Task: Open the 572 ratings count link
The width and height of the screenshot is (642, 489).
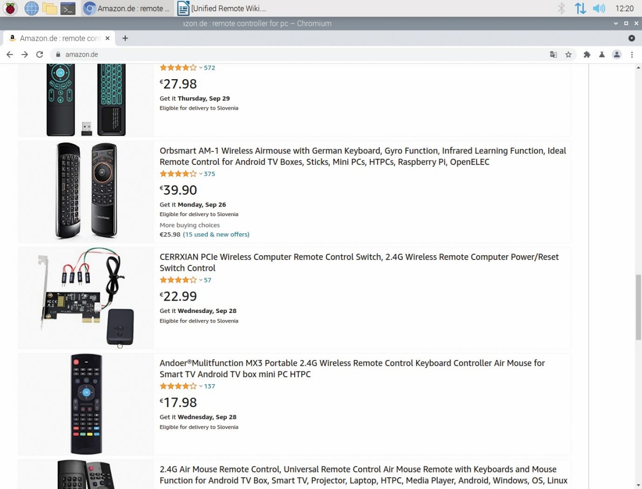Action: [209, 68]
